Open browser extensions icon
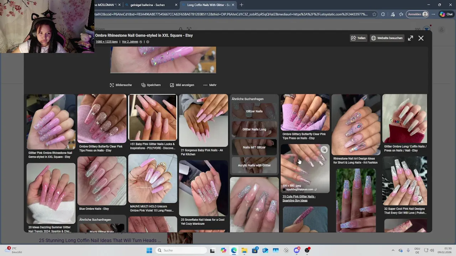This screenshot has width=456, height=256. (x=383, y=14)
